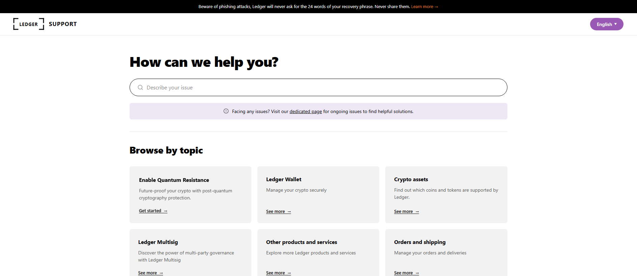637x276 pixels.
Task: Click the Ledger logo
Action: click(29, 24)
